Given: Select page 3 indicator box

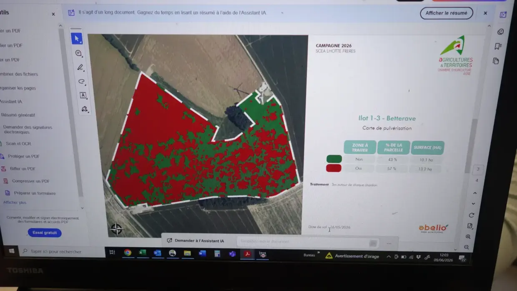Looking at the screenshot, I should [478, 169].
